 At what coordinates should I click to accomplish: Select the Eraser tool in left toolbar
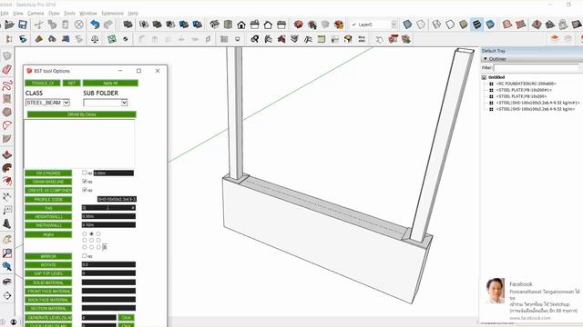coord(7,70)
